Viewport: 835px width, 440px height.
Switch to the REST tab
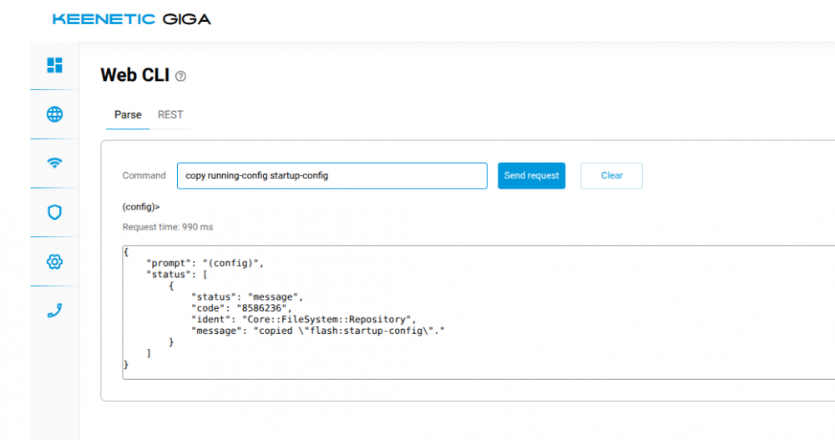[x=170, y=114]
